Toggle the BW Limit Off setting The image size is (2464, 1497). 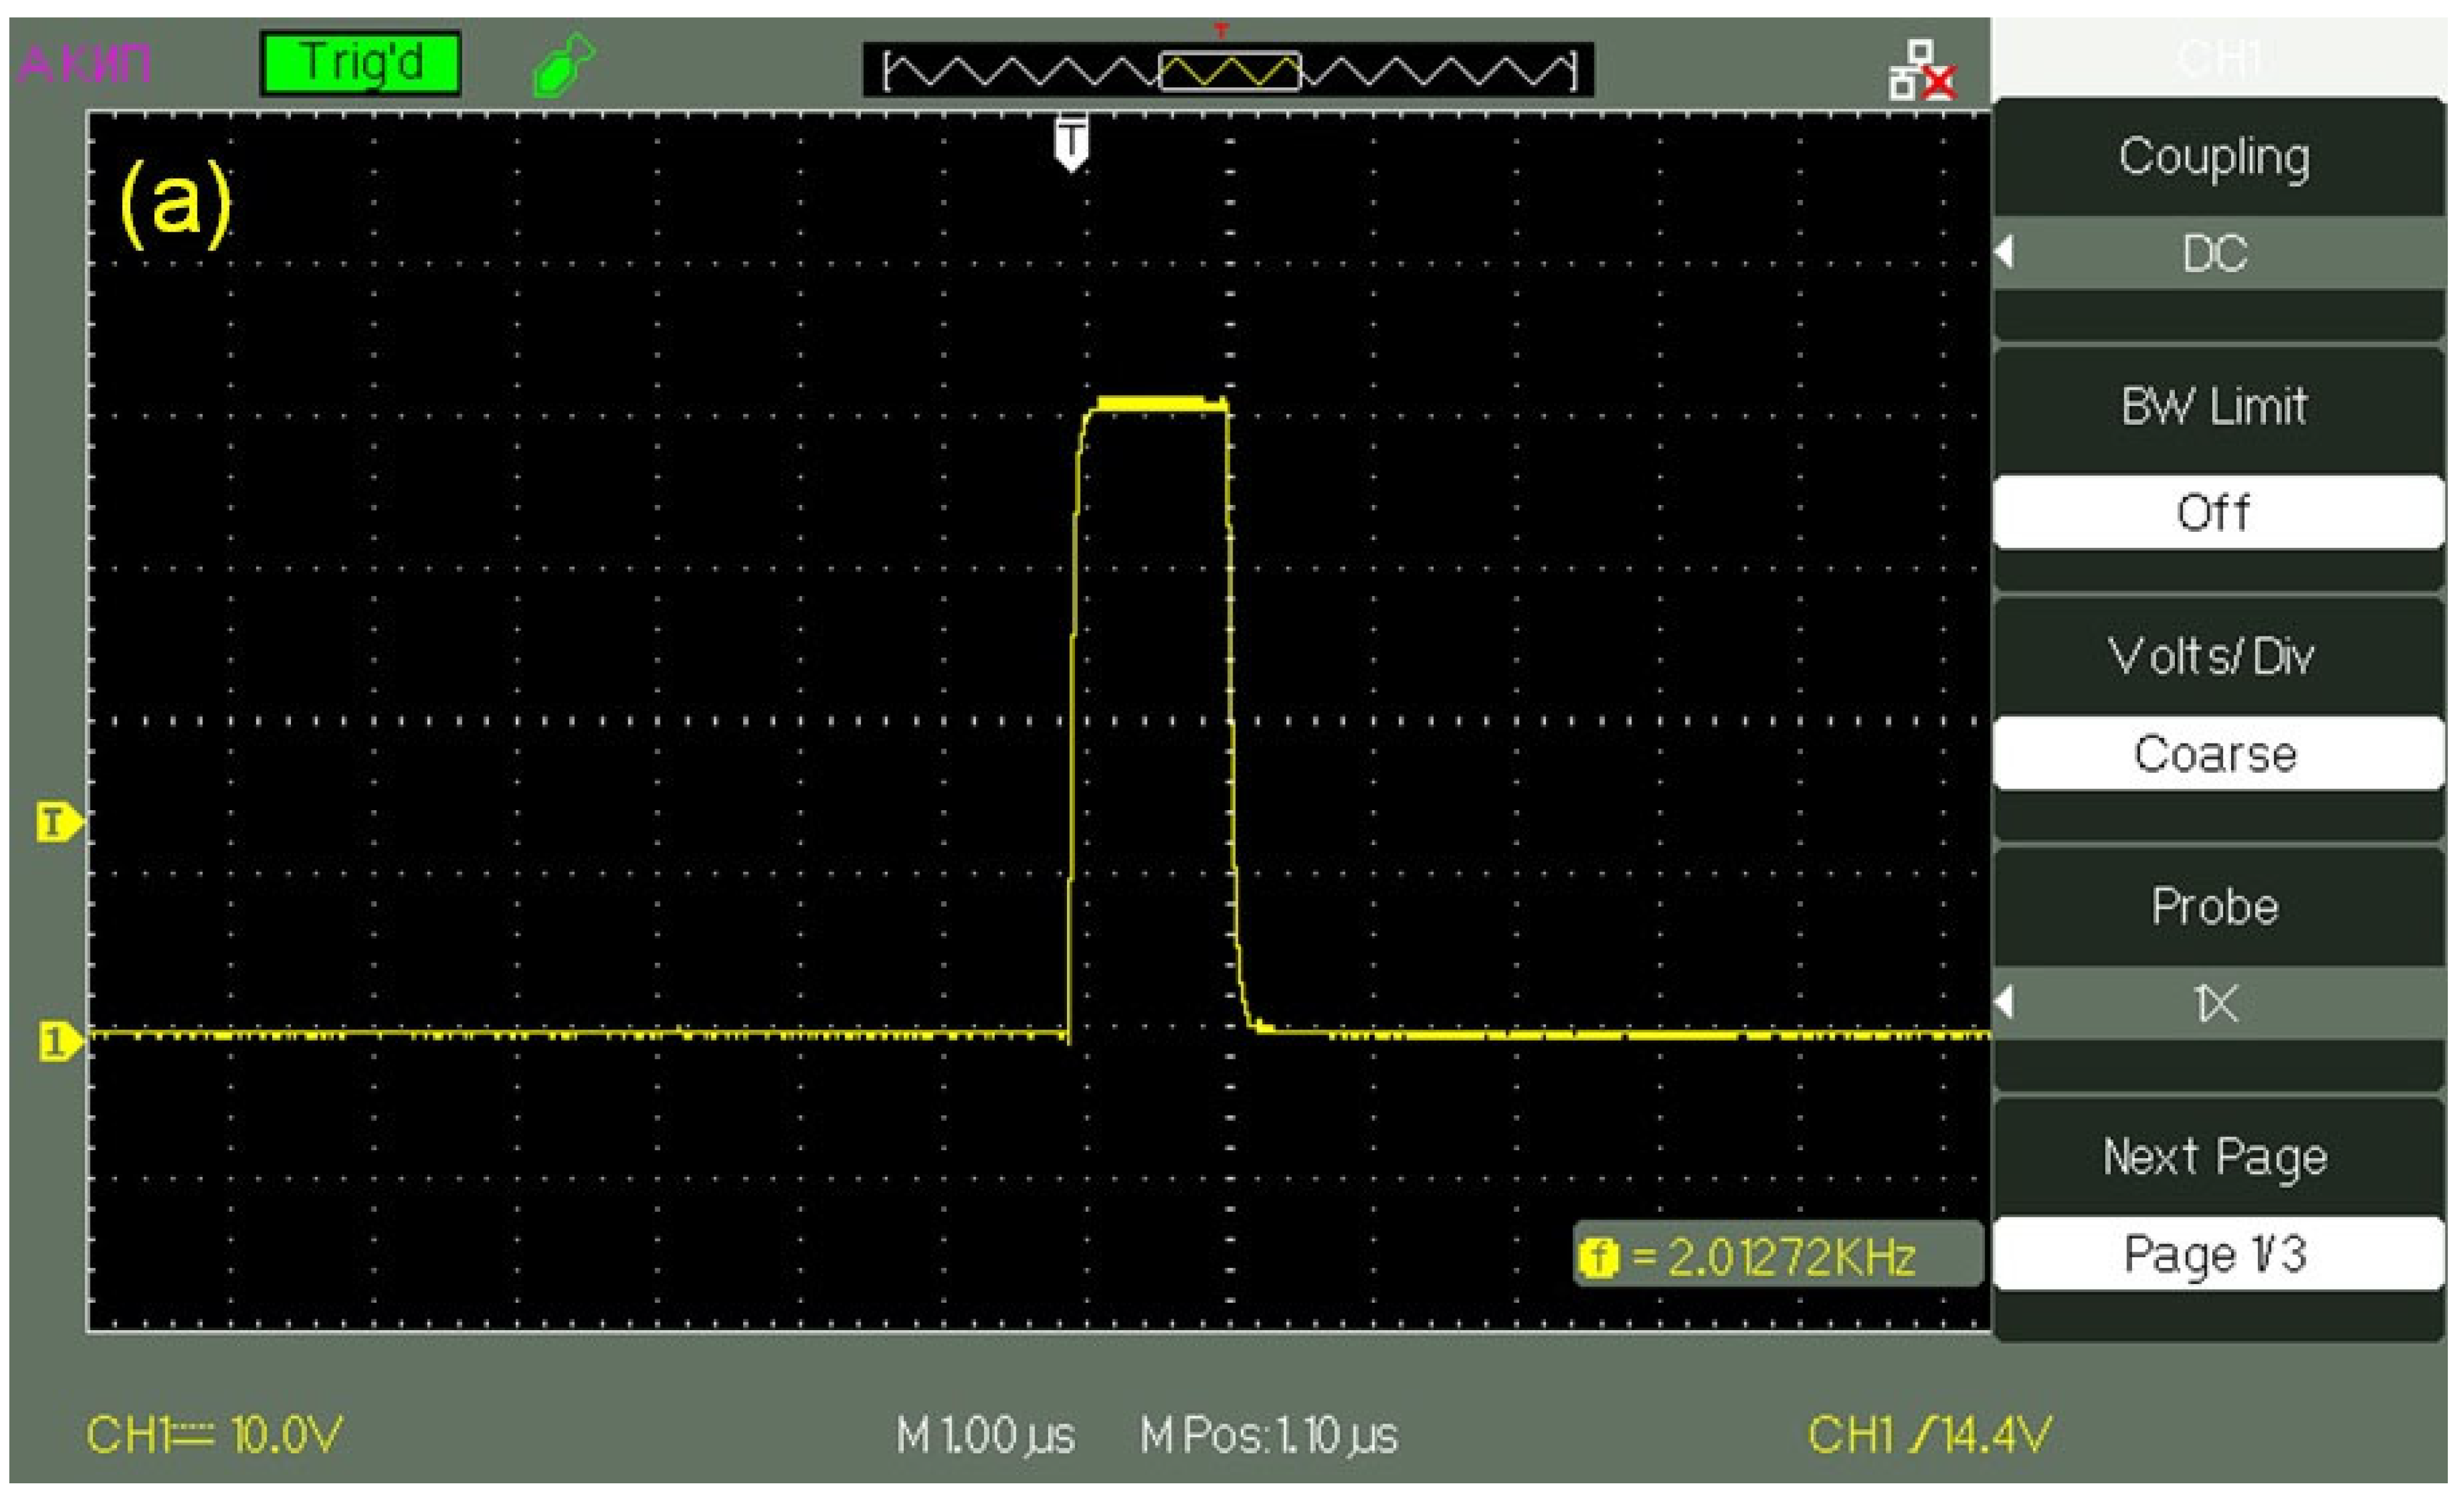2216,512
